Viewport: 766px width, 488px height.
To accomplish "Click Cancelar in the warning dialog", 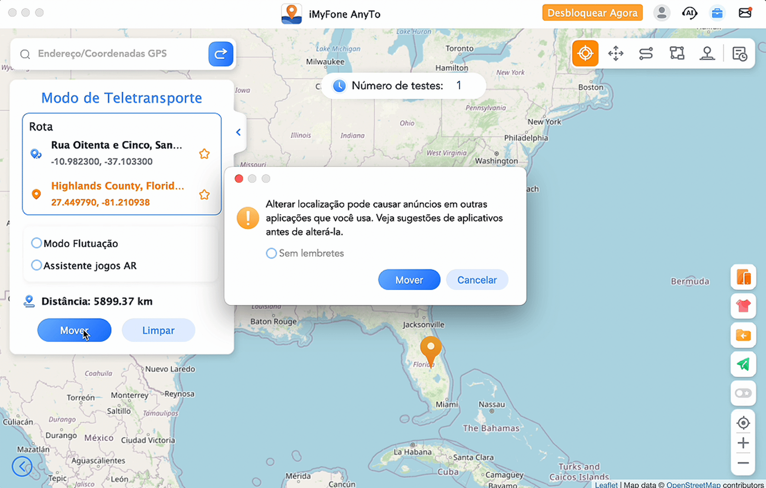I will pos(477,280).
